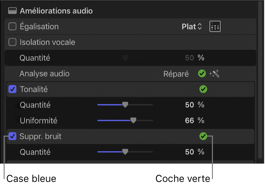265x186 pixels.
Task: Click the green checkmark in Tonalité row
Action: (203, 90)
